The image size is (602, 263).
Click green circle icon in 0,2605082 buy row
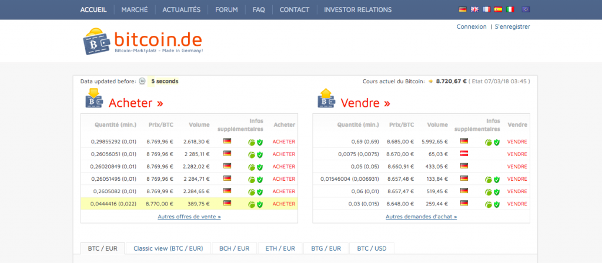point(252,192)
